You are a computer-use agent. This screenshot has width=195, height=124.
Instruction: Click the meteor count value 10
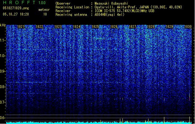pyautogui.click(x=45, y=14)
